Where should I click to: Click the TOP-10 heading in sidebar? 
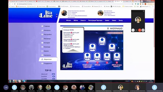[48, 71]
